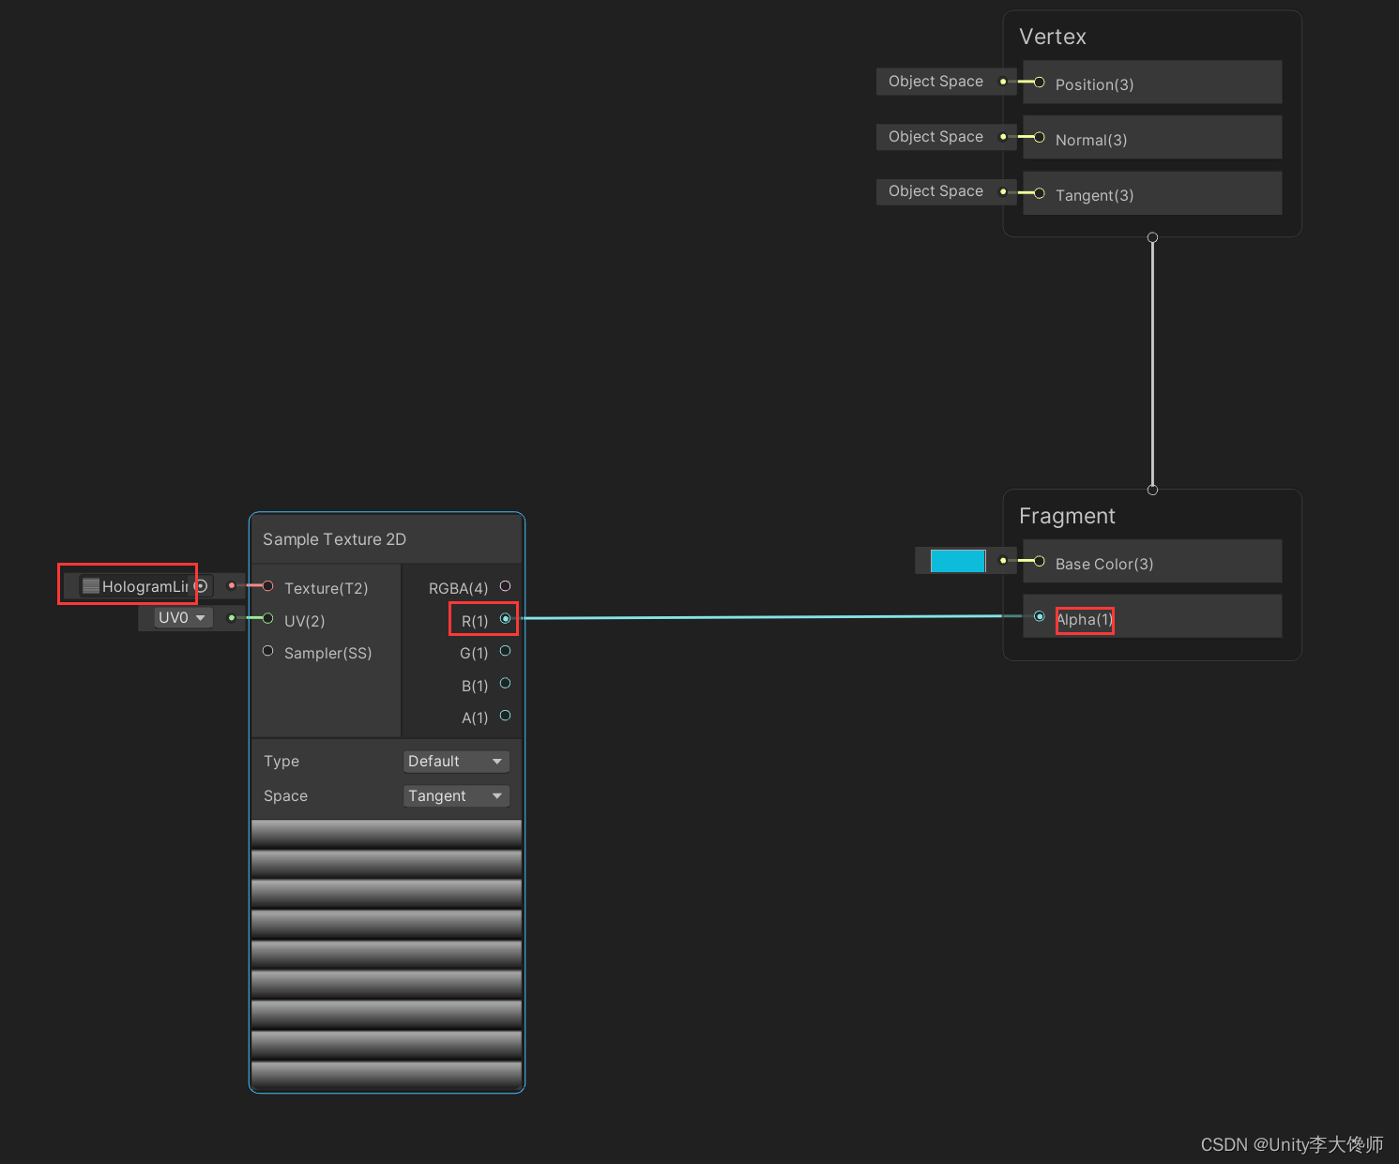Click the Alpha(1) block label
The height and width of the screenshot is (1164, 1399).
1085,619
